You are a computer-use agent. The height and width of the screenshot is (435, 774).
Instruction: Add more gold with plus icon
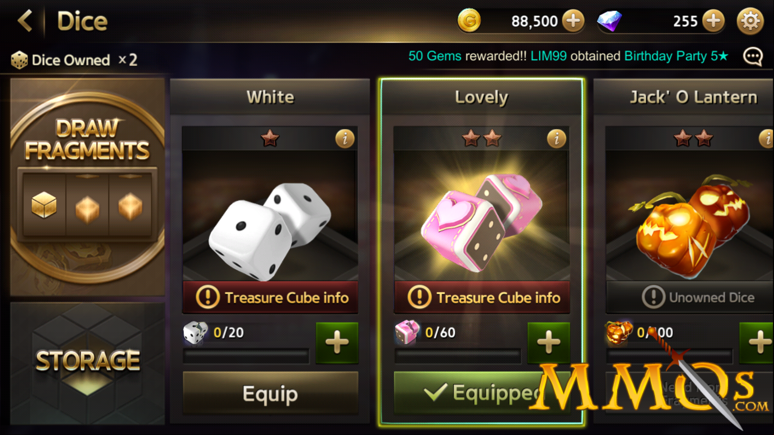coord(573,21)
